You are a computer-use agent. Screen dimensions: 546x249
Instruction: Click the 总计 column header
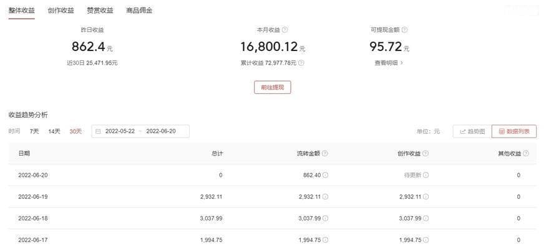coord(217,154)
